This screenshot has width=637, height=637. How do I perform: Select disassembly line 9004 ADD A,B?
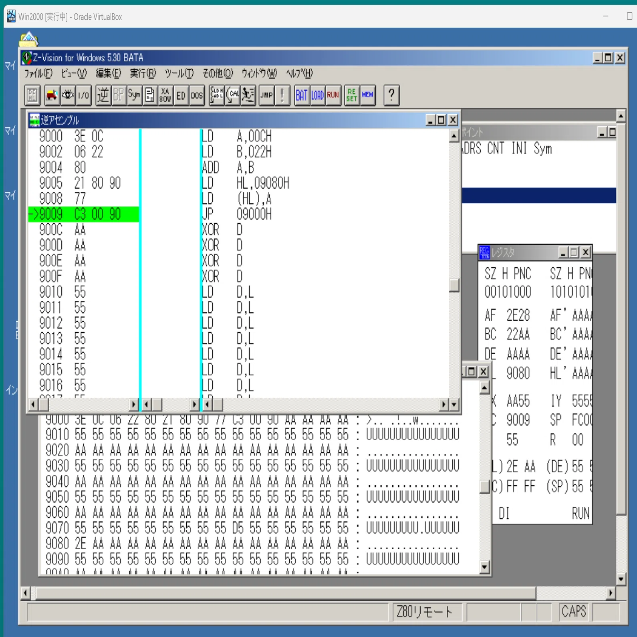point(238,167)
